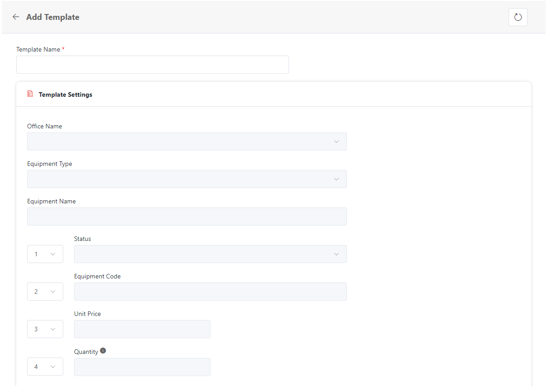Click the Quantity input box

(142, 367)
